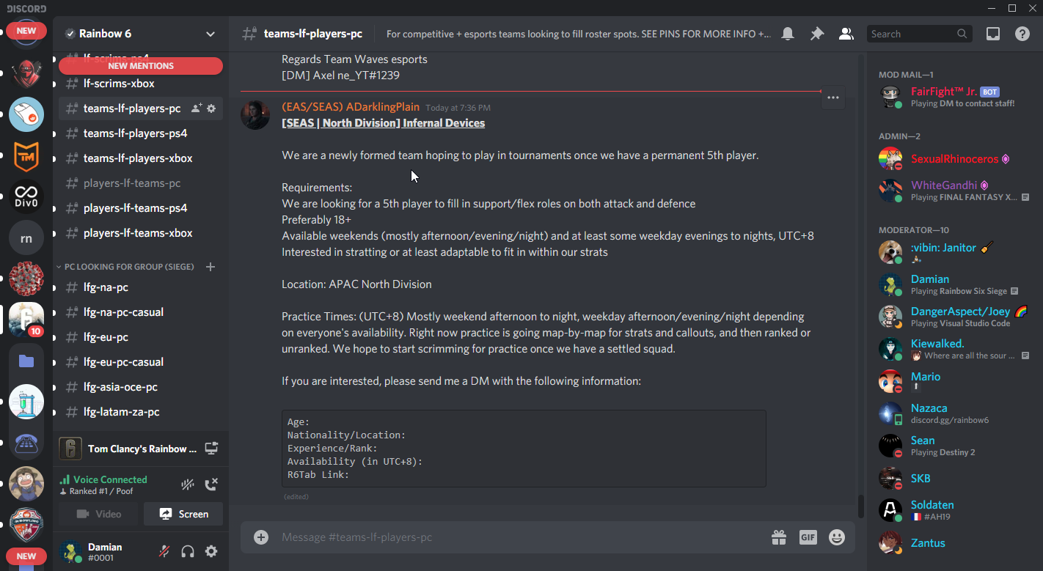Click the Screen share button

coord(183,514)
